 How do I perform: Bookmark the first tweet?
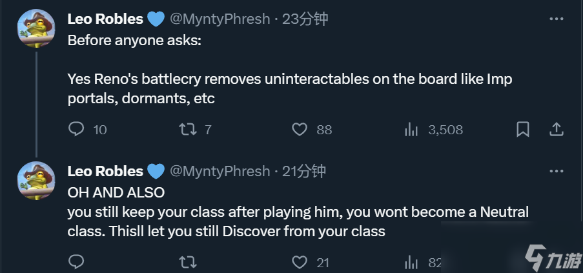point(523,130)
